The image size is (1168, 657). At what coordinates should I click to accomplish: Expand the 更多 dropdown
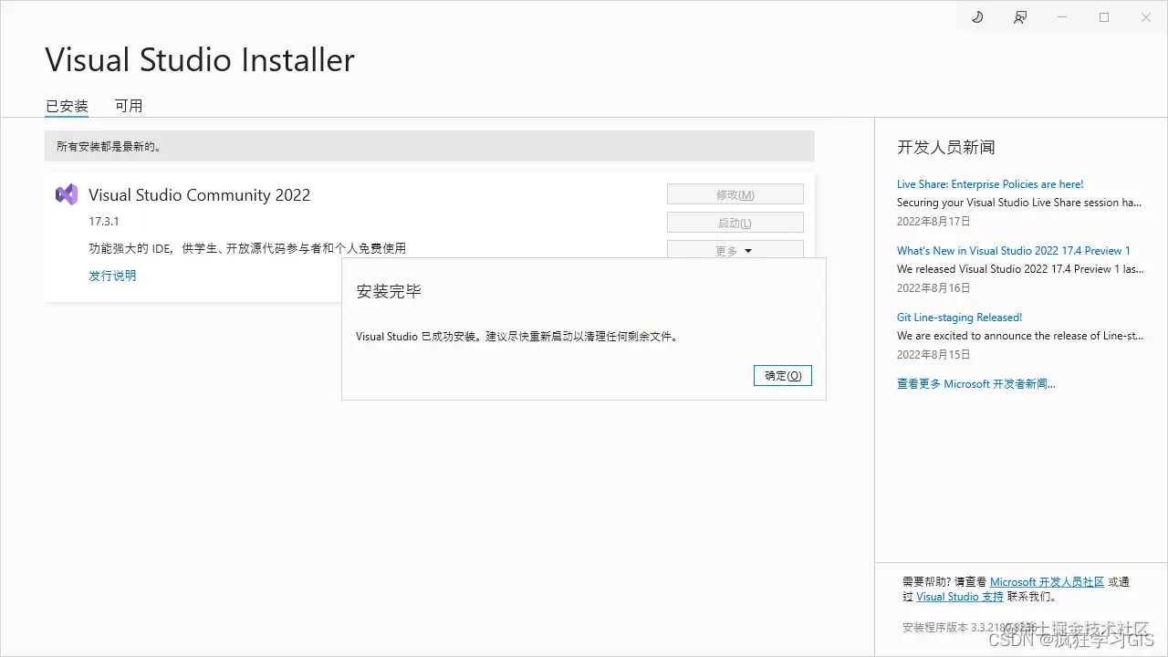(x=735, y=250)
